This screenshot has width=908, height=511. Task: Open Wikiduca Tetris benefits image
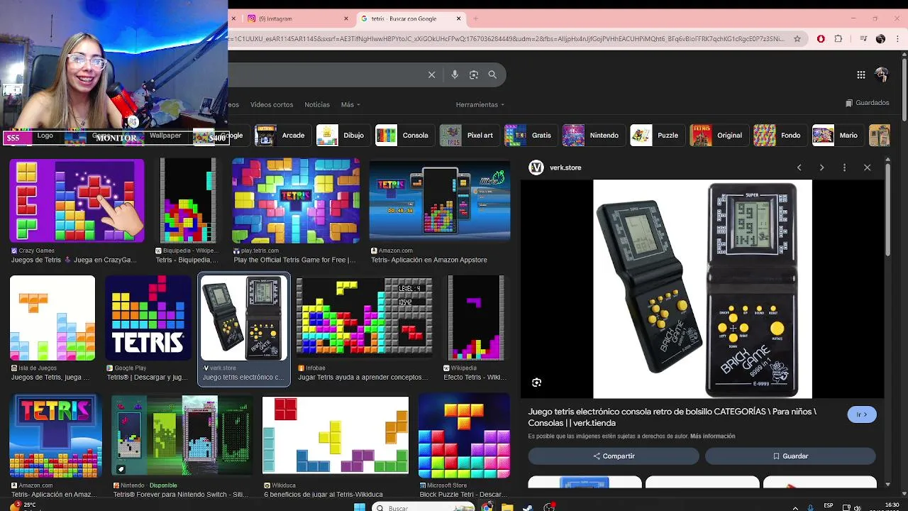pyautogui.click(x=336, y=435)
